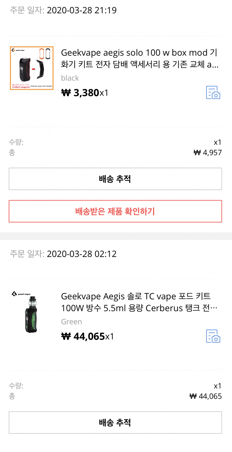This screenshot has width=232, height=452.
Task: Open the snapshot icon for the Green Aegis kit
Action: [213, 336]
